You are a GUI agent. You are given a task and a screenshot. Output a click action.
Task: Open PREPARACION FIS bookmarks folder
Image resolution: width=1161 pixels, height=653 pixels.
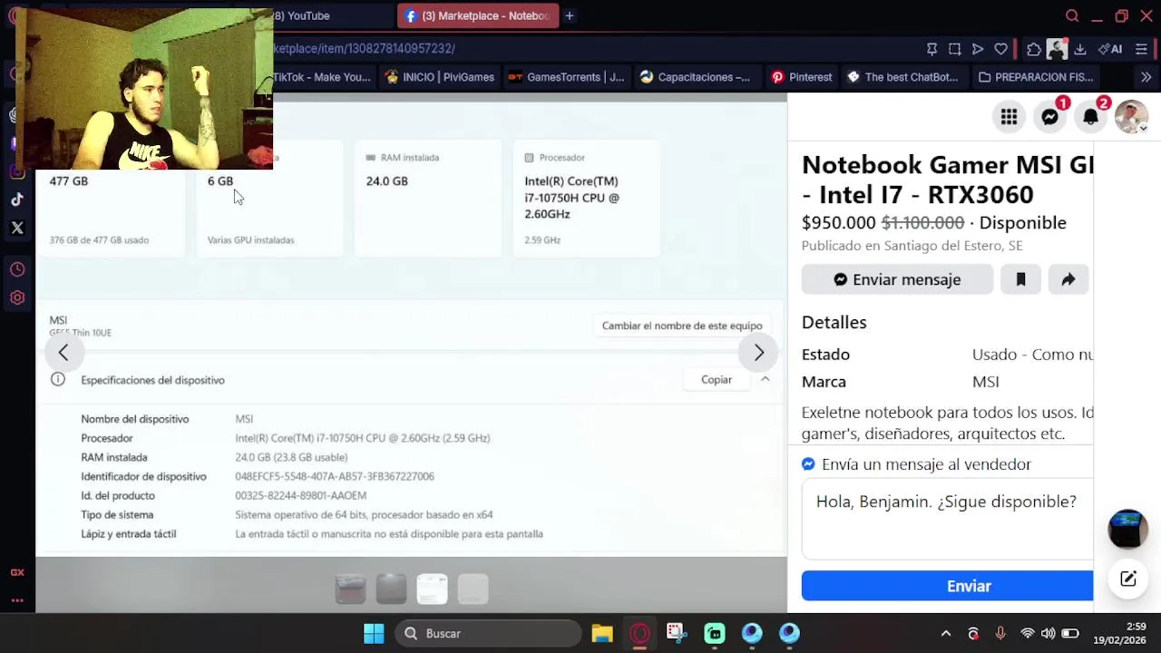(1035, 77)
